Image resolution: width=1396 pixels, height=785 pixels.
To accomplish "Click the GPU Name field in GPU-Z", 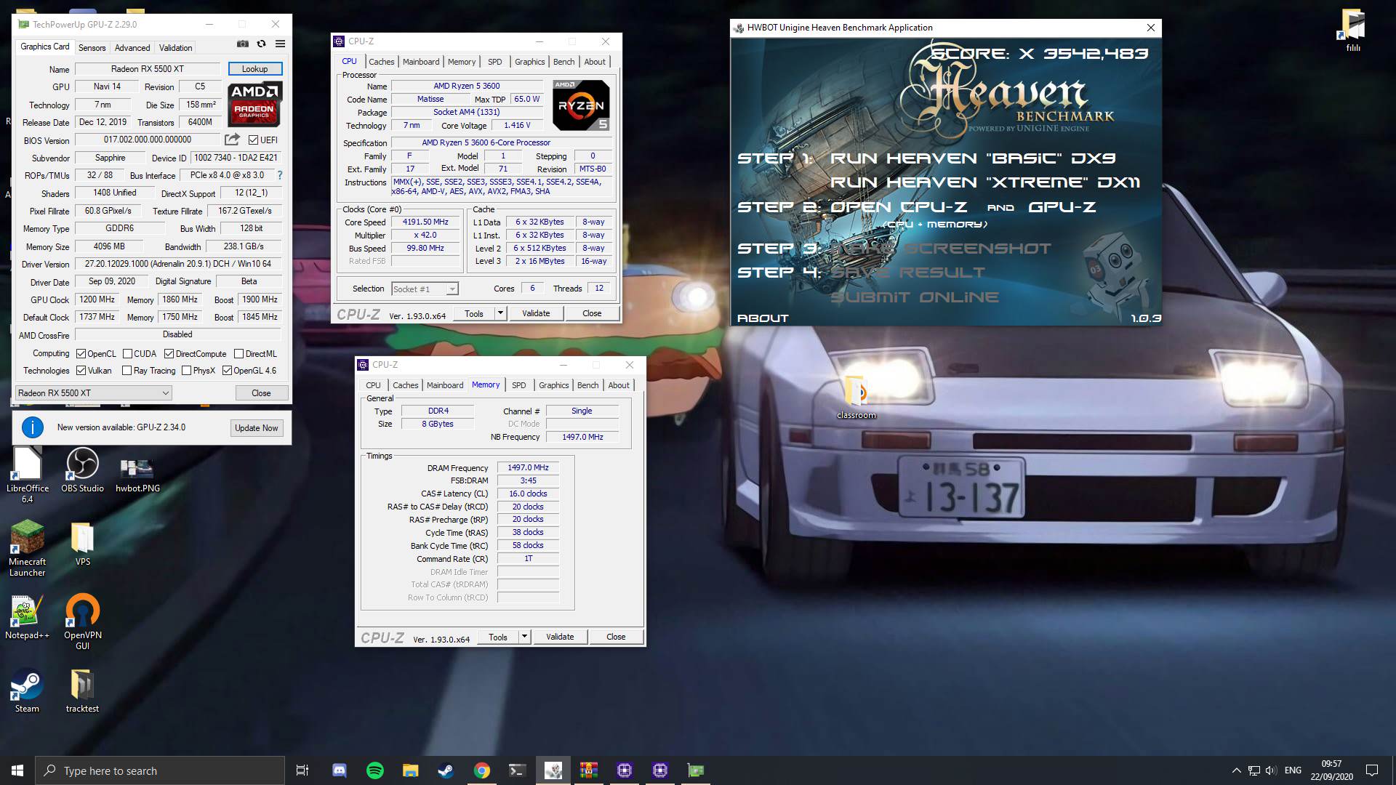I will (x=148, y=69).
